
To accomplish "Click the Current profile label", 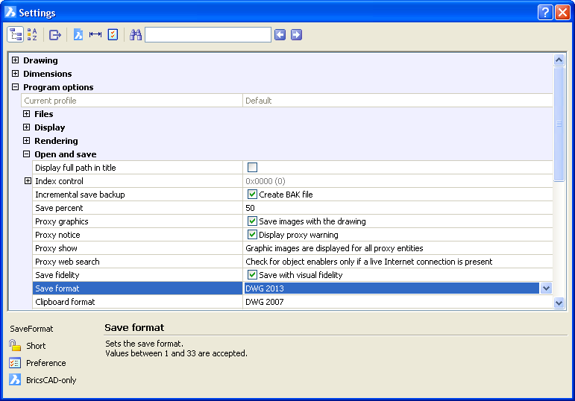I will click(x=50, y=101).
